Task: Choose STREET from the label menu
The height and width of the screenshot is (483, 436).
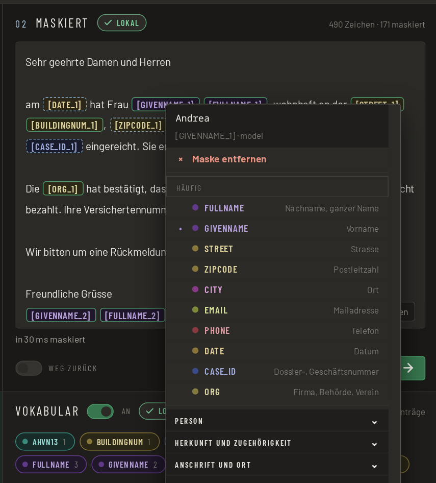Action: 277,249
